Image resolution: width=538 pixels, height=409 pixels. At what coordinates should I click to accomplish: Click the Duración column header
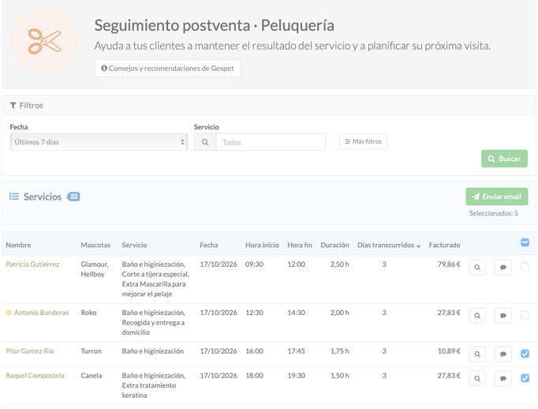click(334, 246)
